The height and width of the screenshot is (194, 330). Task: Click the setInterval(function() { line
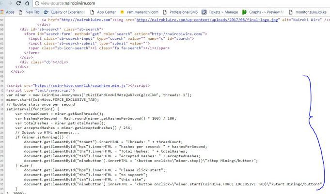(33, 109)
